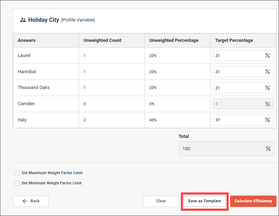Select the Thousand Oaks answer cell
This screenshot has height=216, width=279.
pos(46,88)
